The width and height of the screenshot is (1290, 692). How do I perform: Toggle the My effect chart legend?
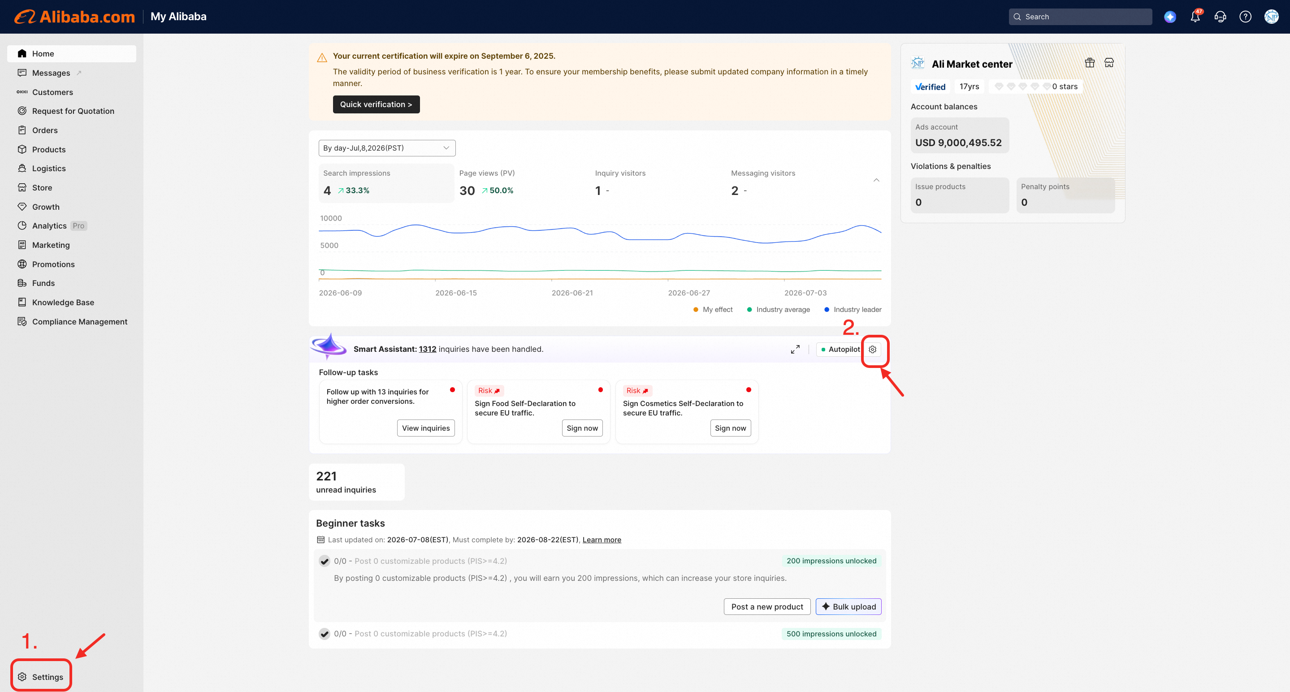tap(713, 310)
